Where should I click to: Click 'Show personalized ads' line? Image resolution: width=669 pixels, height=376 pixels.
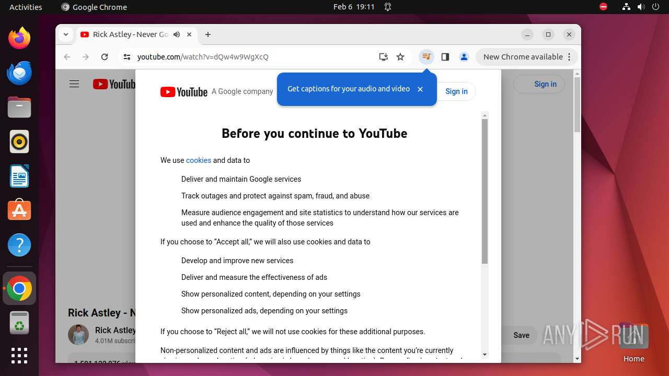(x=264, y=311)
